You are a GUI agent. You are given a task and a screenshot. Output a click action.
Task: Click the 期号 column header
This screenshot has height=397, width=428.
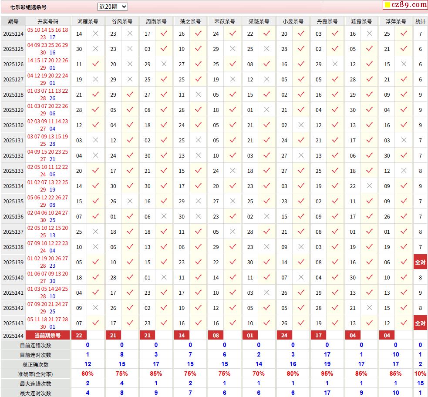coord(13,21)
